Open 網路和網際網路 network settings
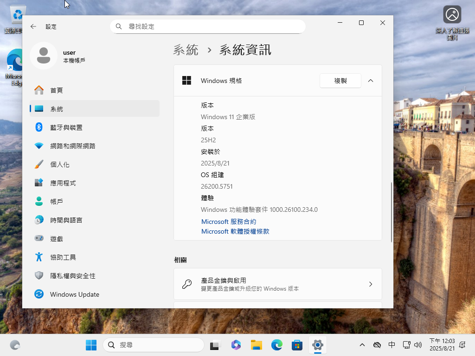 tap(72, 146)
